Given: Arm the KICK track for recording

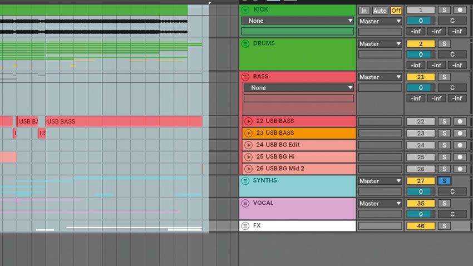Looking at the screenshot, I should tap(460, 10).
